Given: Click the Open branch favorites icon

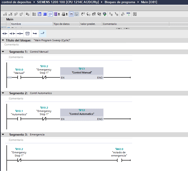Looking at the screenshot, I should pyautogui.click(x=35, y=34).
